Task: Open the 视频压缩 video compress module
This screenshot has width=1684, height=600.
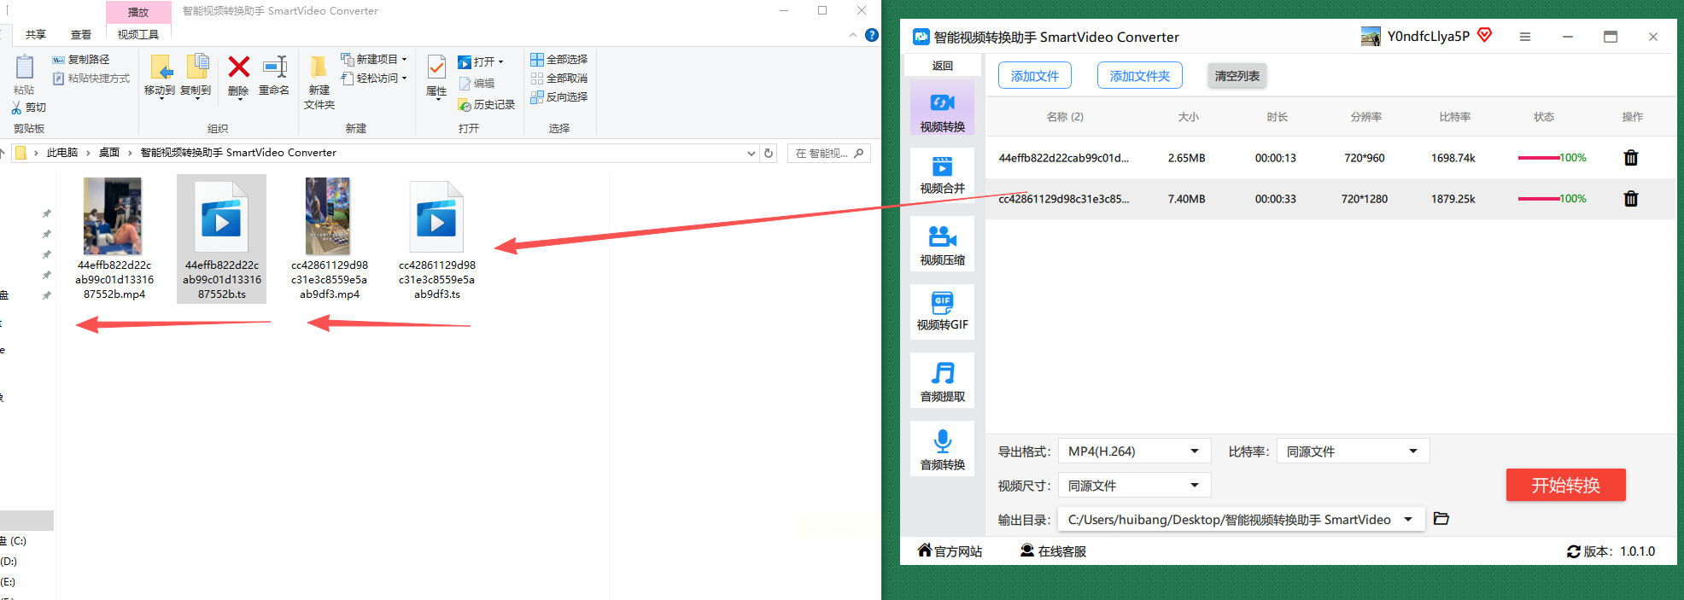Action: (942, 245)
